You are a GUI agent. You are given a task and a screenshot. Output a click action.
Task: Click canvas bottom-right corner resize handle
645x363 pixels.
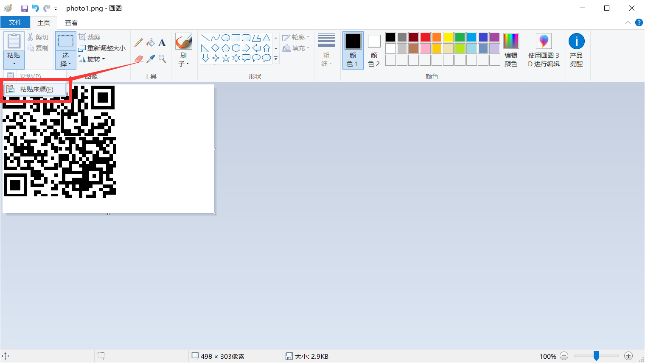pyautogui.click(x=215, y=214)
